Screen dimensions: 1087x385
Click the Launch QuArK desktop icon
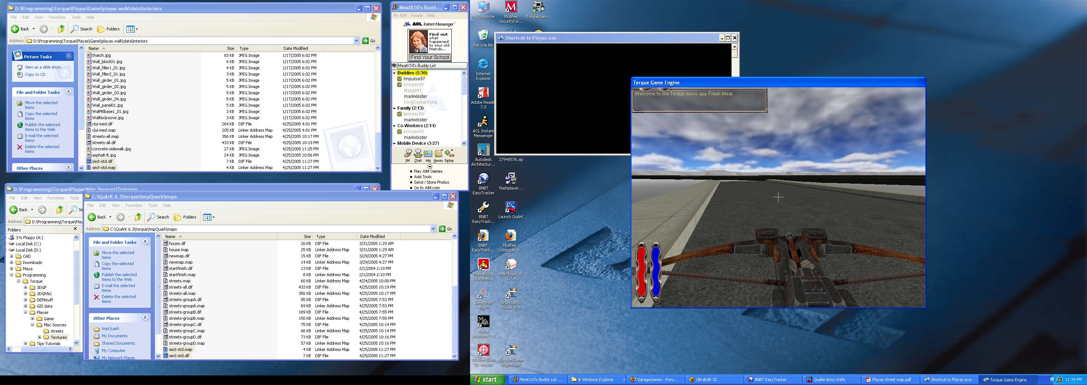pyautogui.click(x=510, y=208)
